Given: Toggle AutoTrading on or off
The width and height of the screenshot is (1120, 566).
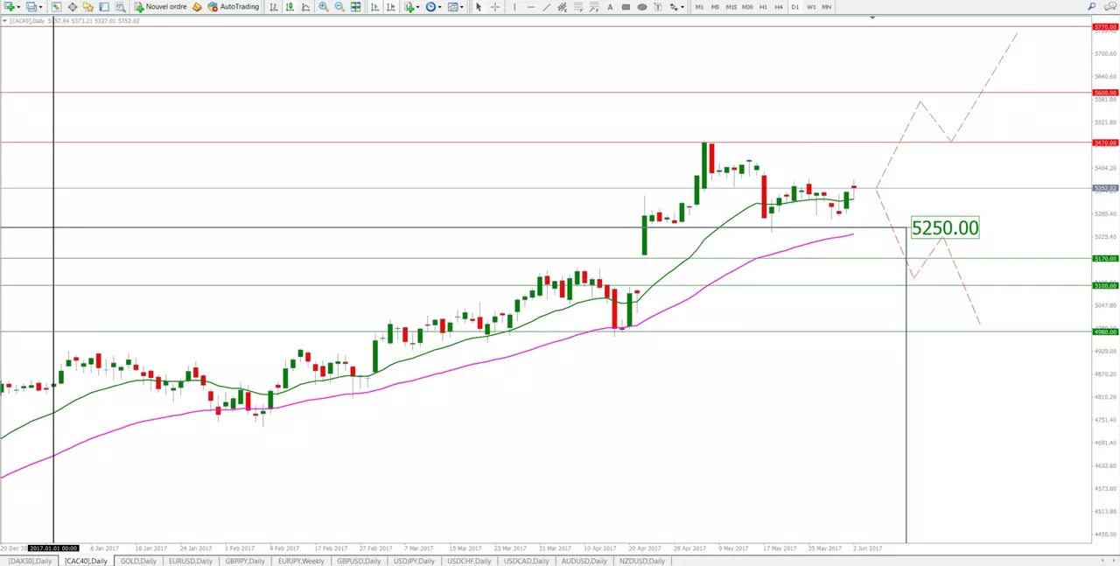Looking at the screenshot, I should [233, 7].
